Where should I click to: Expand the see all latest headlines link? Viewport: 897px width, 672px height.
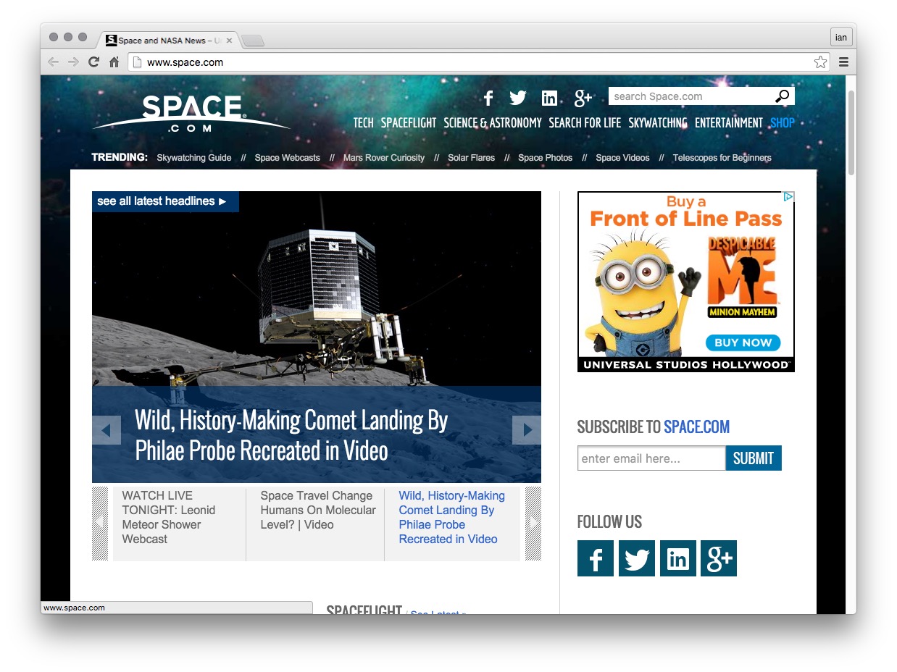coord(162,201)
